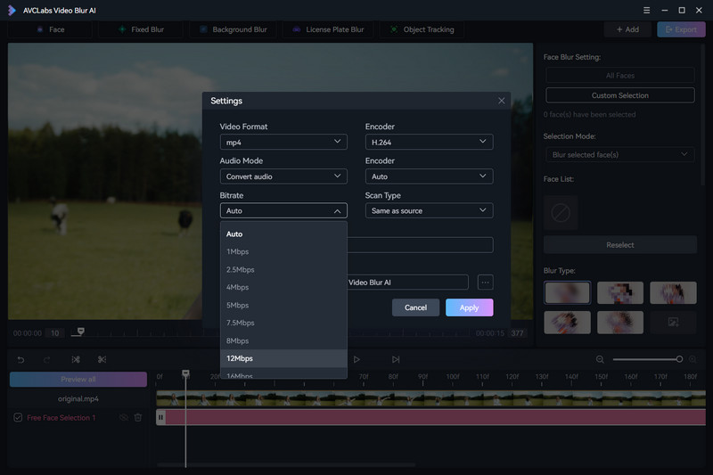Select the third blur type thumbnail in top row
The height and width of the screenshot is (475, 713).
pos(673,292)
